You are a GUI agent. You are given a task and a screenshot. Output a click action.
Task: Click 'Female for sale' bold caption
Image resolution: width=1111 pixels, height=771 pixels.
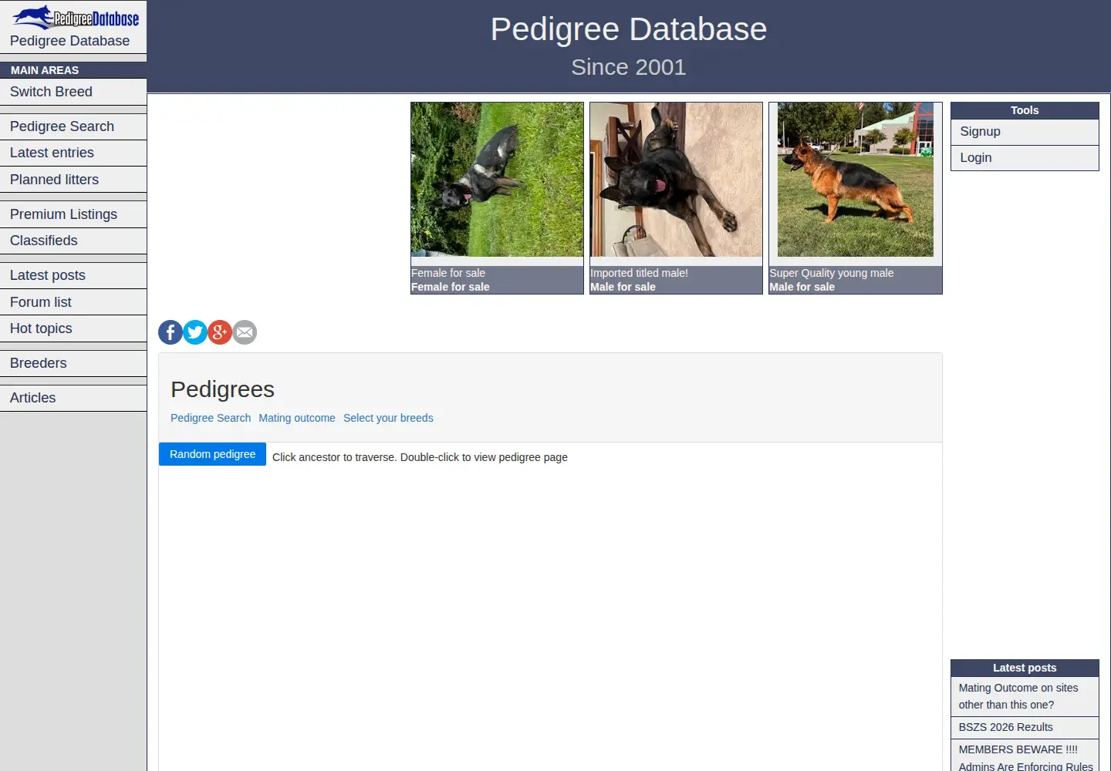click(x=451, y=287)
